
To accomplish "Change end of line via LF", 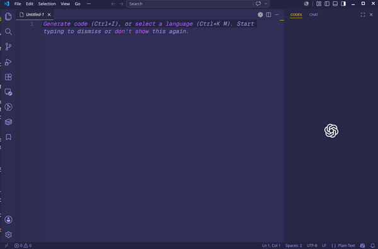I will (324, 246).
